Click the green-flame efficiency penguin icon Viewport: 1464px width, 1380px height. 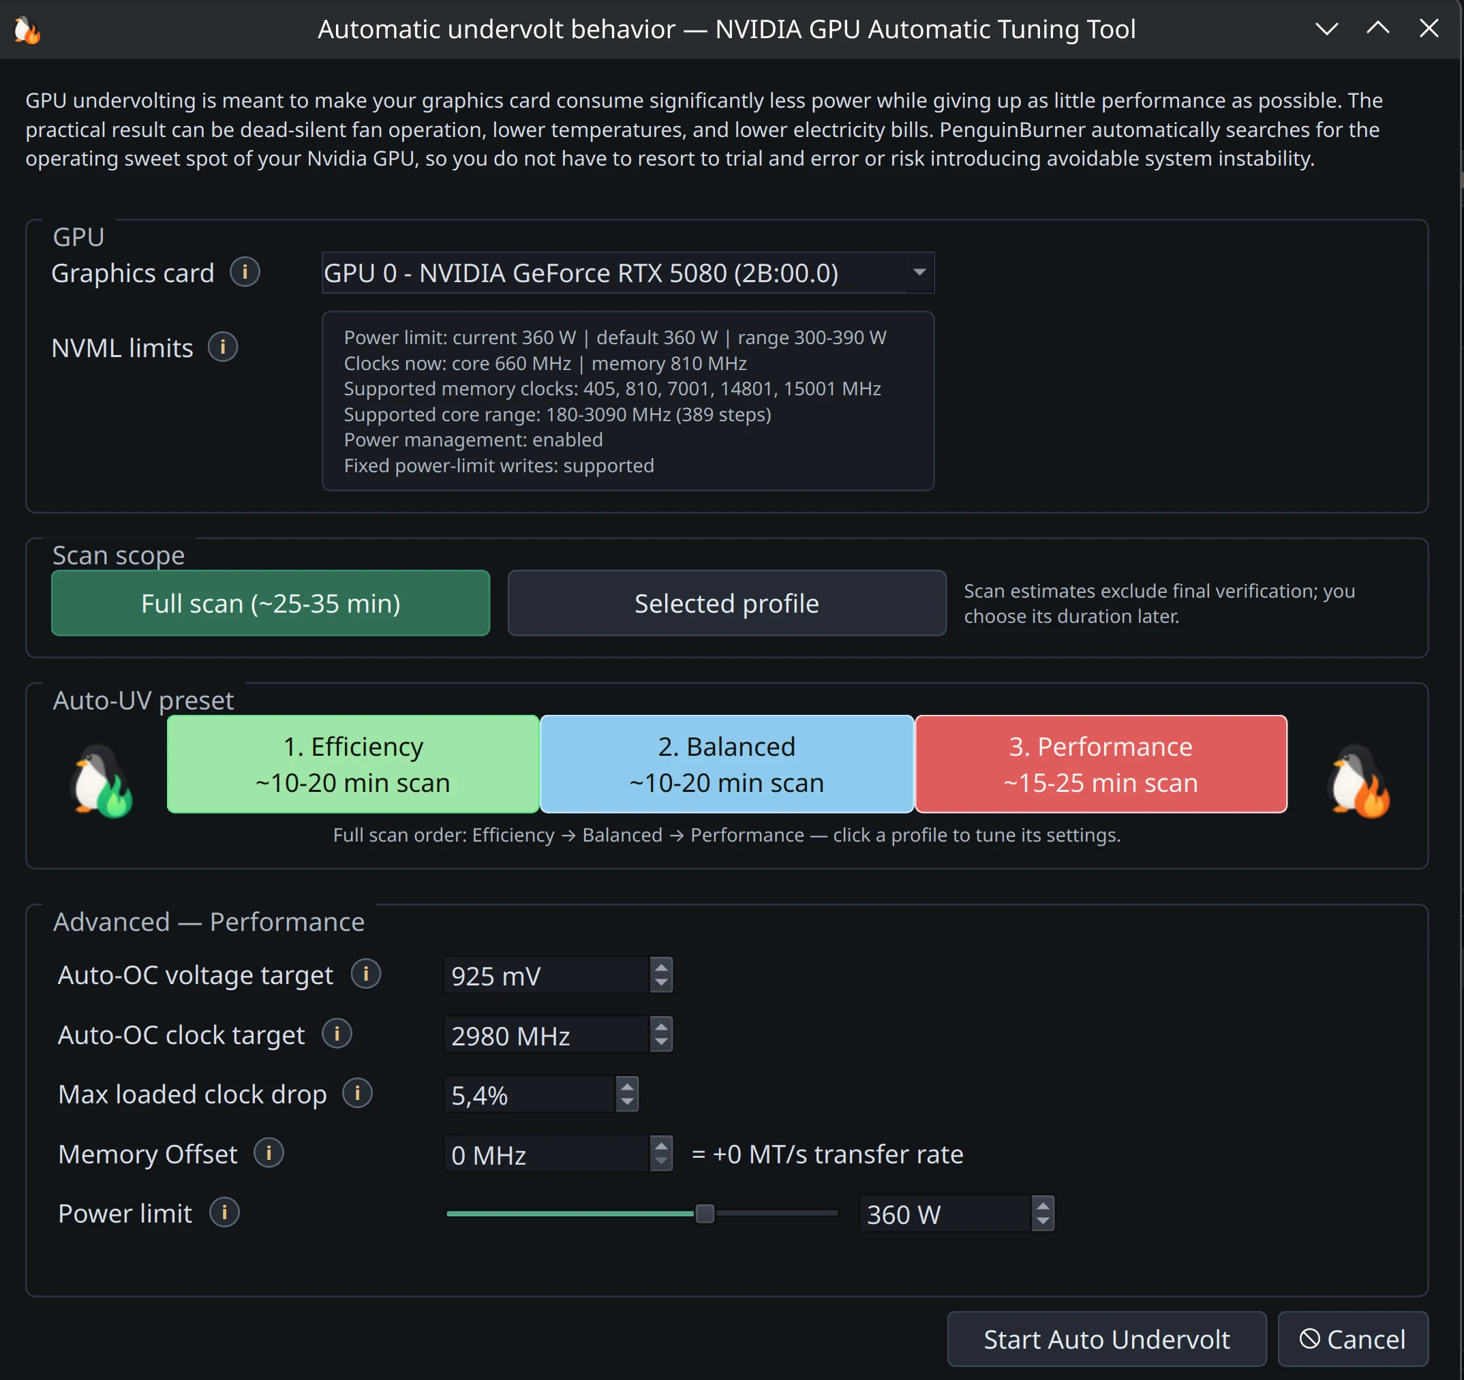(101, 781)
